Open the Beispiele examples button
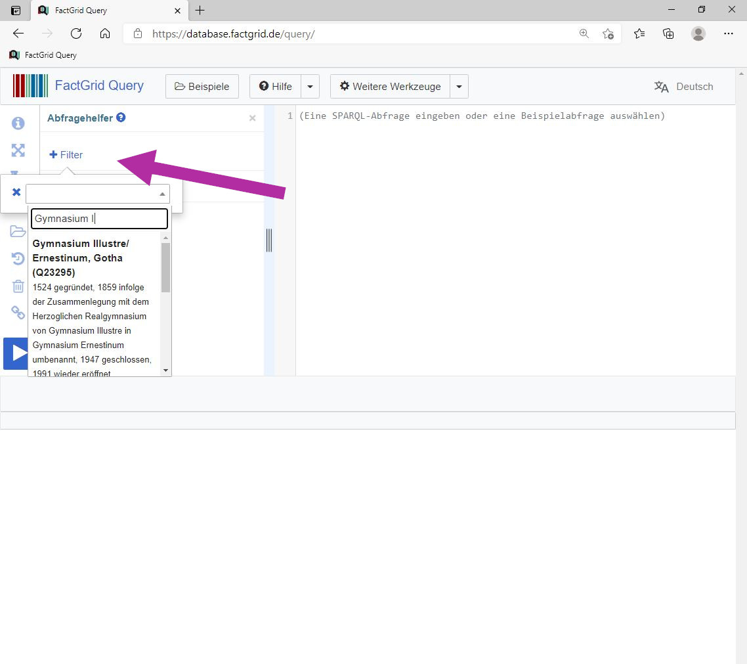The height and width of the screenshot is (664, 747). tap(202, 87)
